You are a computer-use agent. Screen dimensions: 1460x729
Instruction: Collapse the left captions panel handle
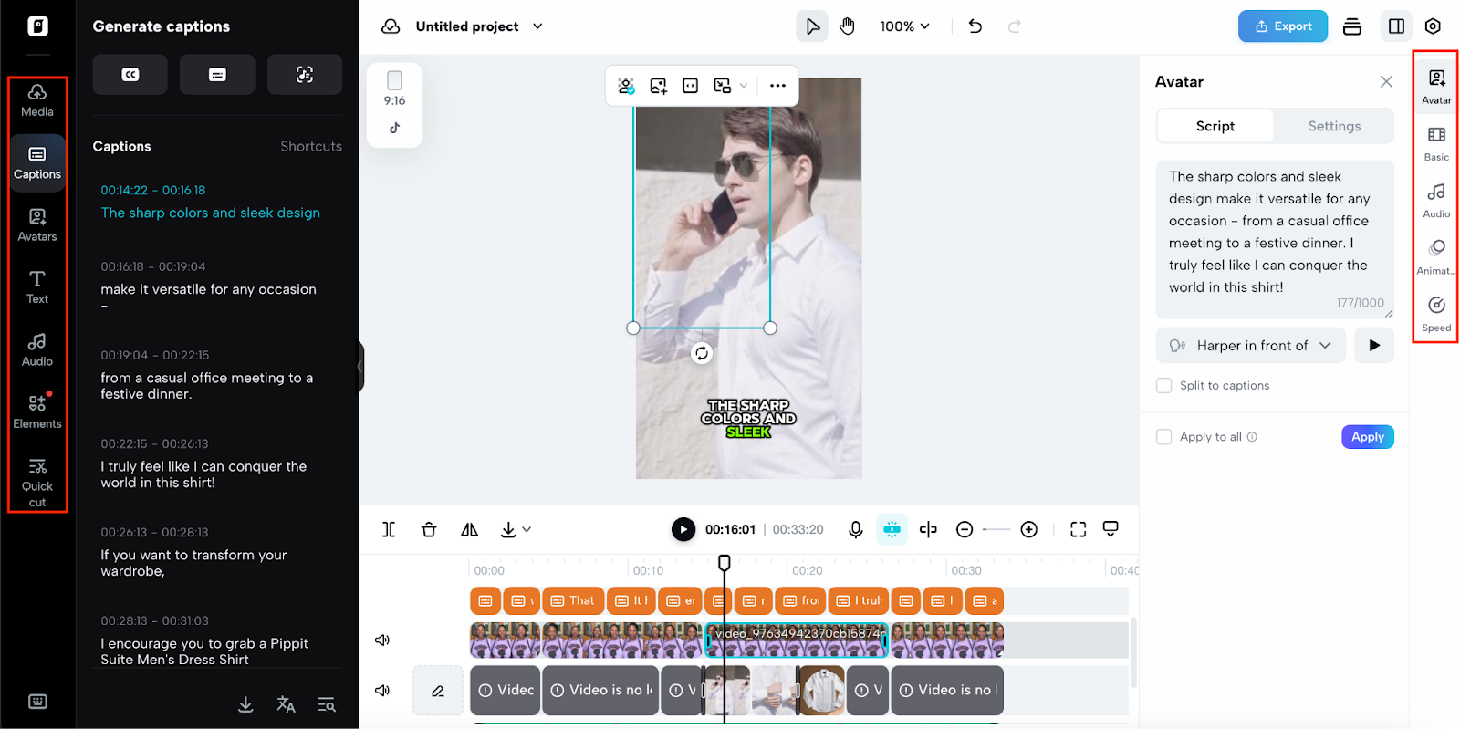(x=360, y=366)
